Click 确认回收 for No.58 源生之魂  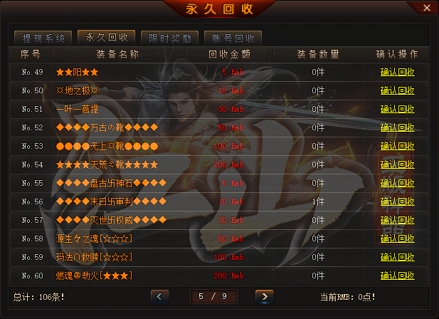click(397, 239)
